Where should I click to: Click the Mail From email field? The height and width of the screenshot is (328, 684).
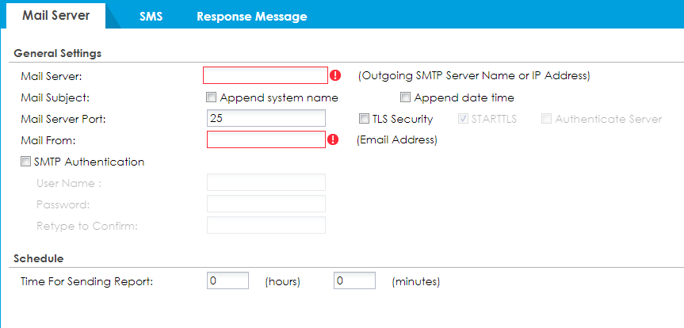(x=266, y=140)
